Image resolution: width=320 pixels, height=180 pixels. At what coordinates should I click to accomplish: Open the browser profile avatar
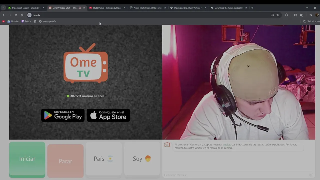317,15
